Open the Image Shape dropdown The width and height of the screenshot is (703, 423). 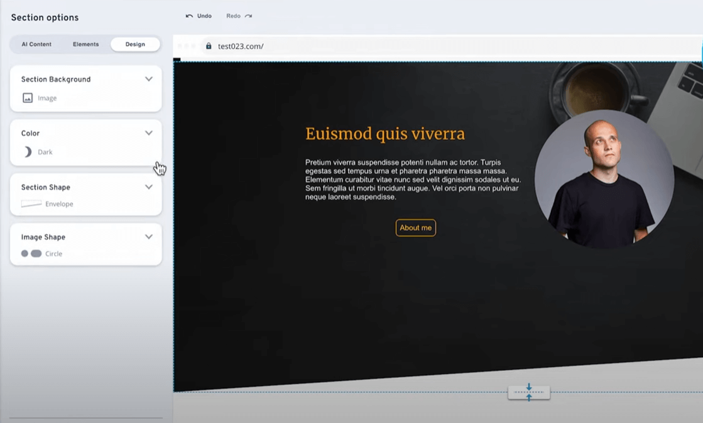click(149, 237)
